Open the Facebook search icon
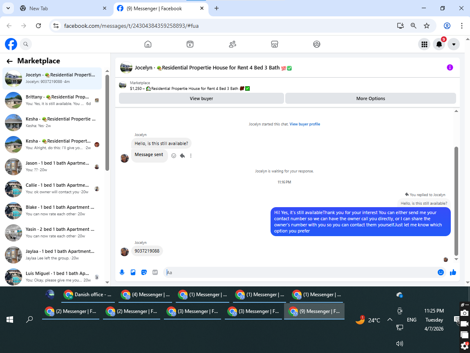This screenshot has height=353, width=470. coord(26,44)
